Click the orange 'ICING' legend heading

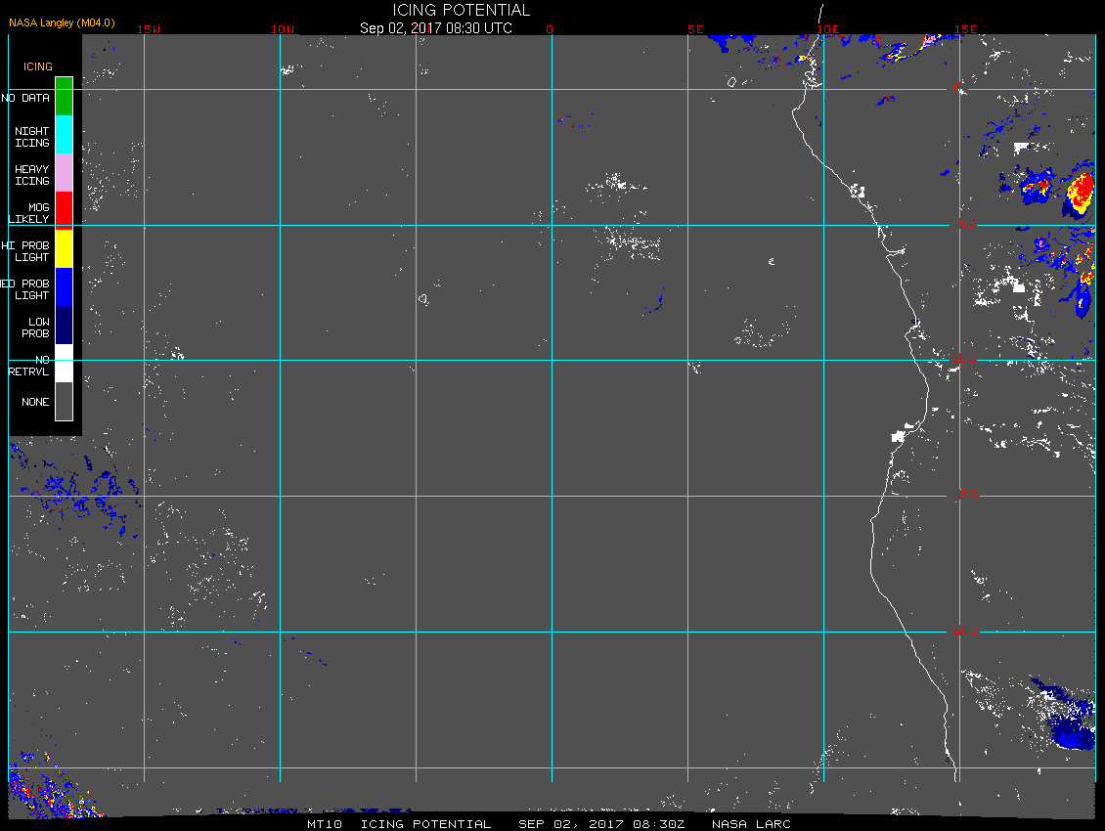point(37,66)
